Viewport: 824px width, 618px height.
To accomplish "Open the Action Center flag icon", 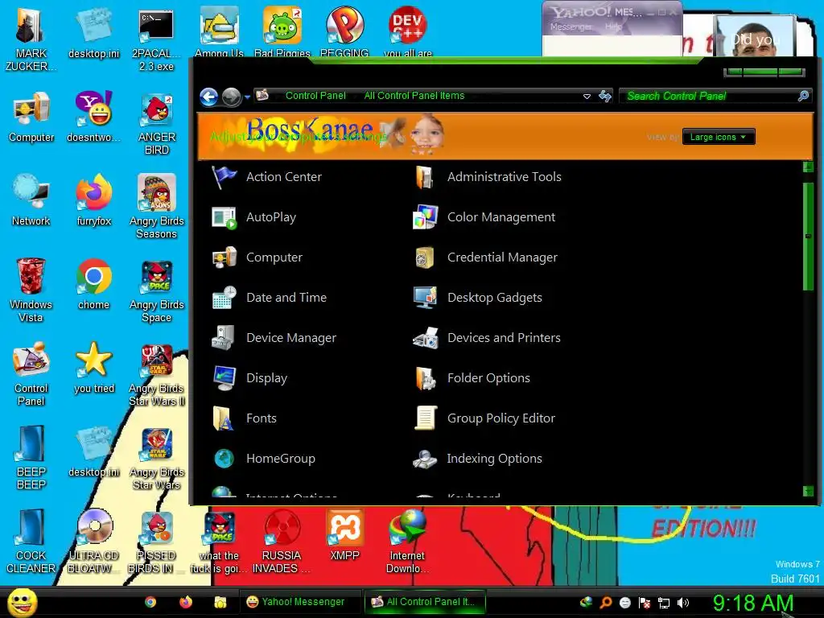I will point(224,176).
